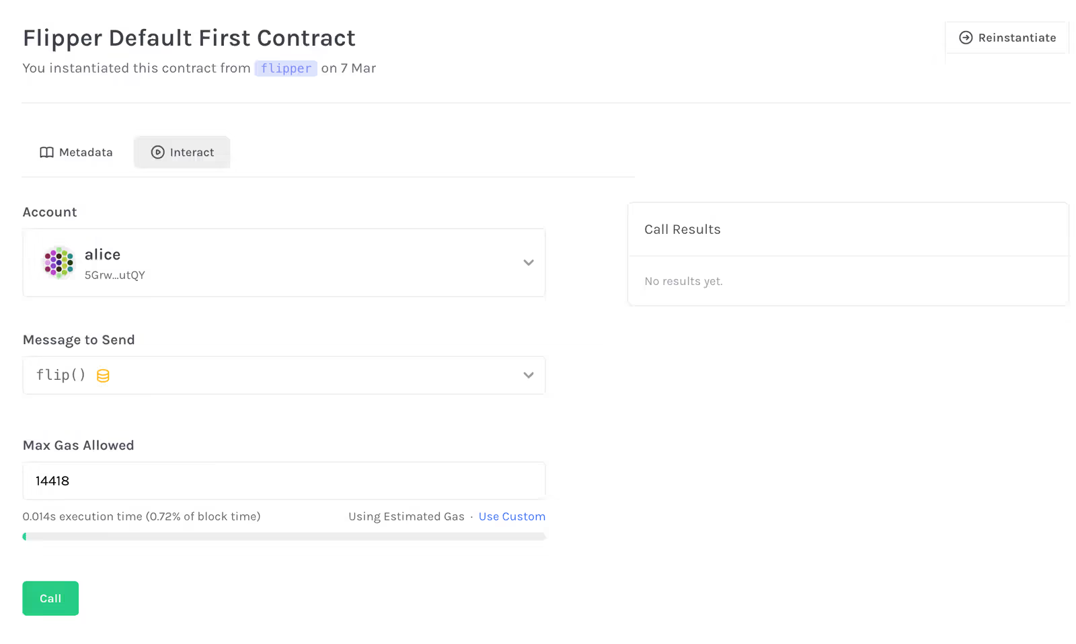The width and height of the screenshot is (1076, 644).
Task: Click the gas usage progress bar
Action: click(x=284, y=536)
